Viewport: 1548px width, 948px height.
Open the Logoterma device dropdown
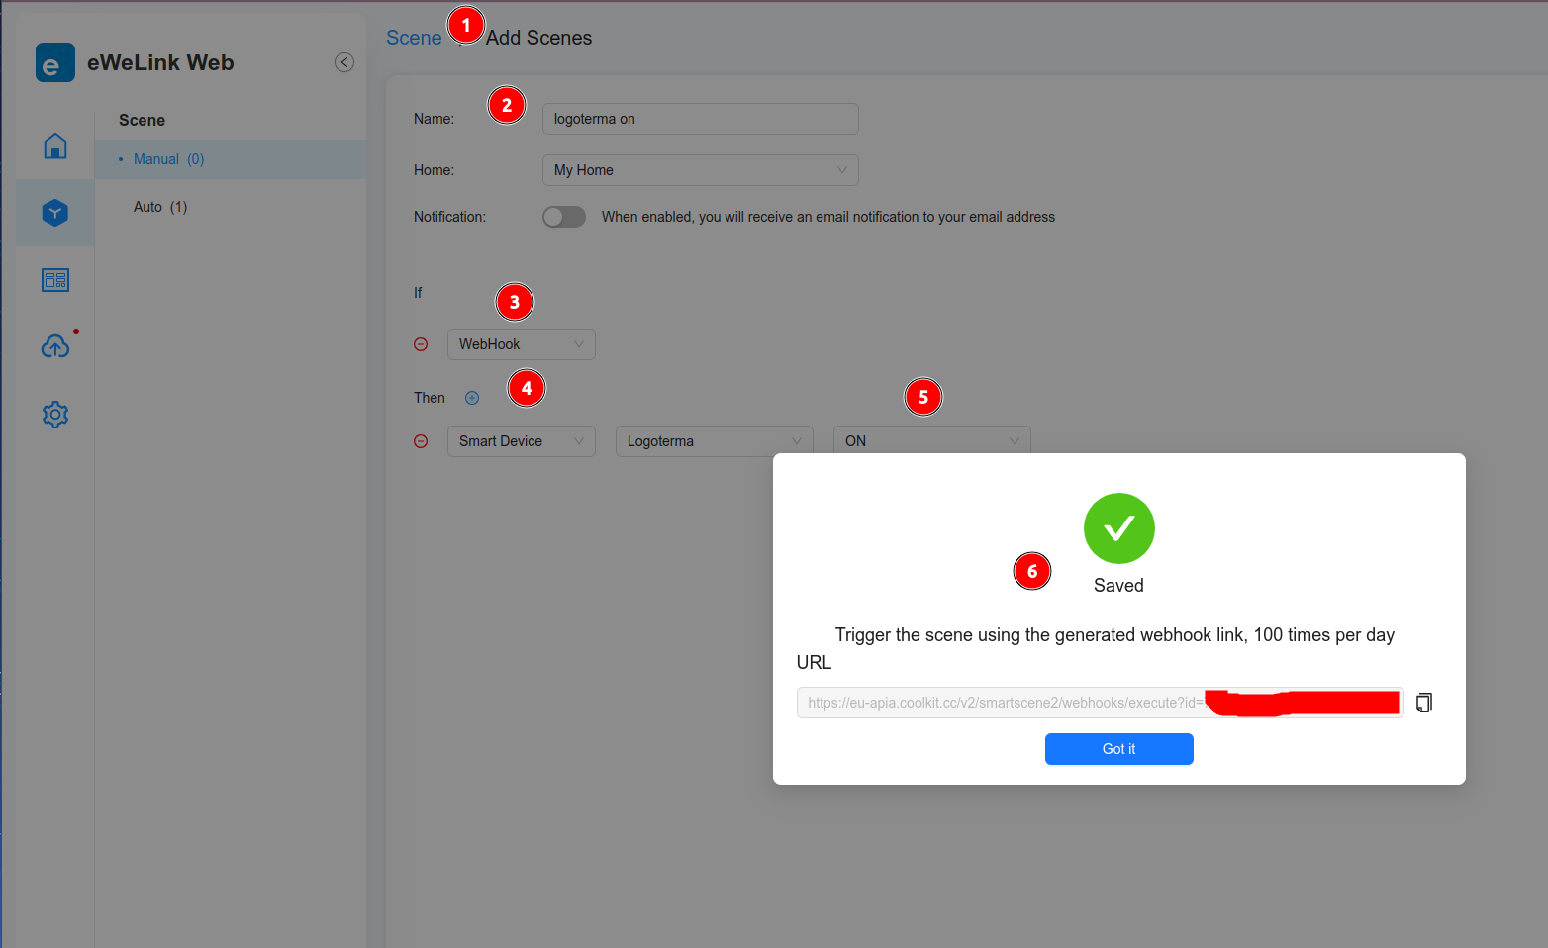pos(715,441)
